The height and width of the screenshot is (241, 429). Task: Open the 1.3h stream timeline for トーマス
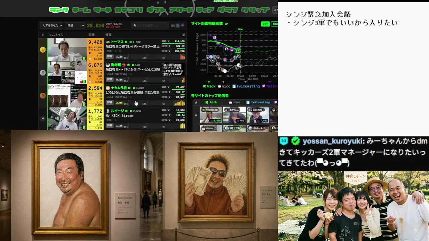click(150, 57)
